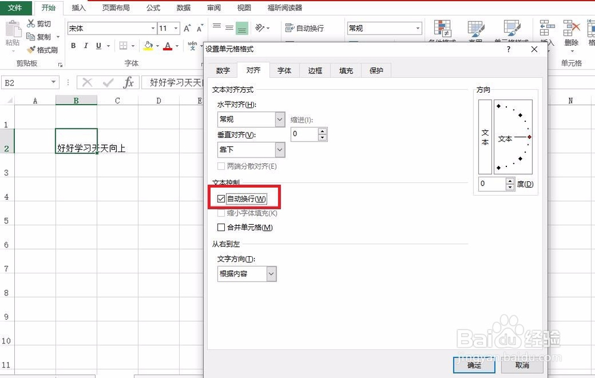Open the 水平对齐 dropdown

pyautogui.click(x=280, y=119)
